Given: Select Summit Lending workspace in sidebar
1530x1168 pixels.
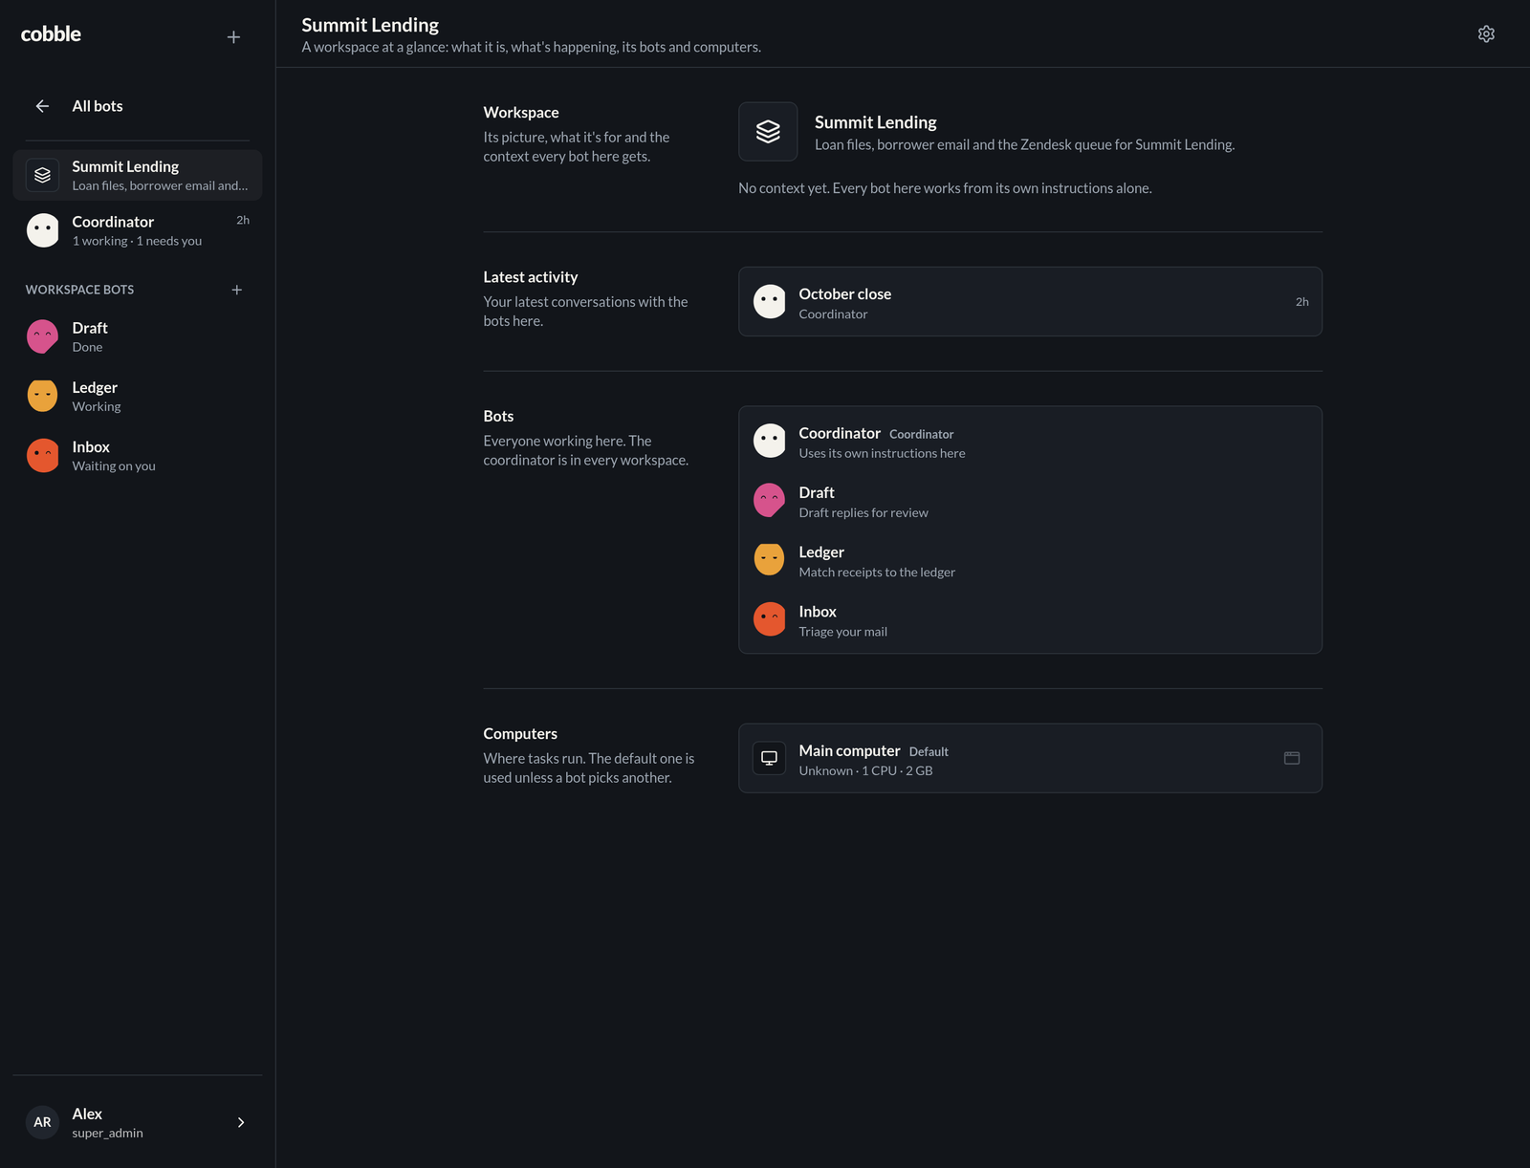Looking at the screenshot, I should (138, 175).
